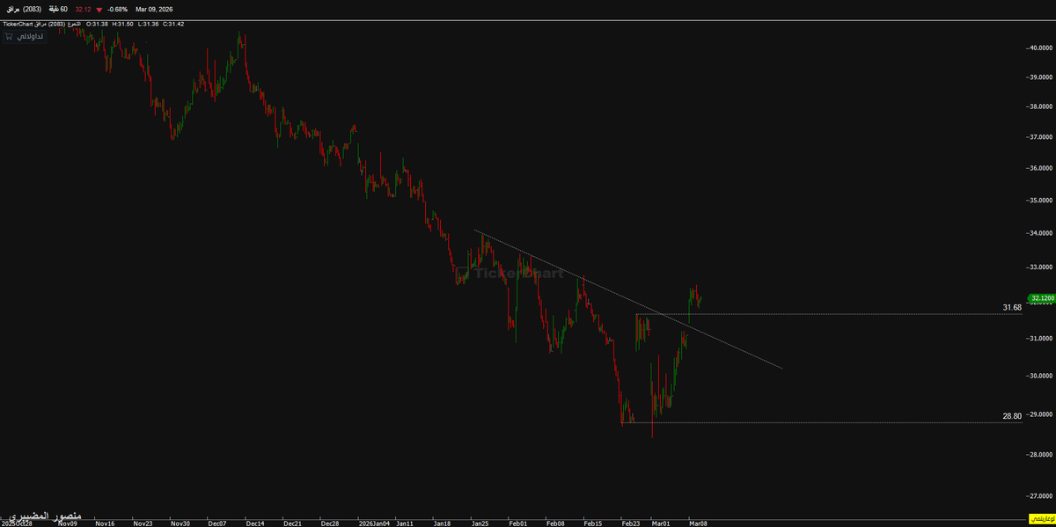Click the L:31.36 low value
Image resolution: width=1056 pixels, height=527 pixels.
coord(149,24)
